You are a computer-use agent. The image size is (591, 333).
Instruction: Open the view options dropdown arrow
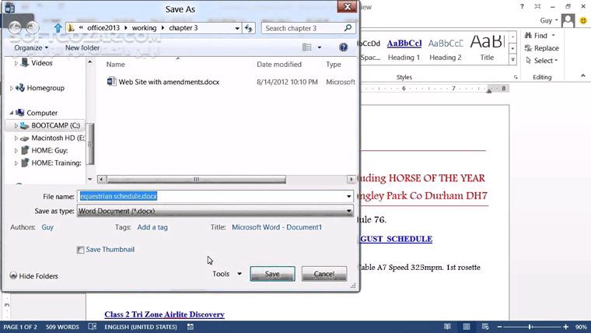[x=320, y=47]
